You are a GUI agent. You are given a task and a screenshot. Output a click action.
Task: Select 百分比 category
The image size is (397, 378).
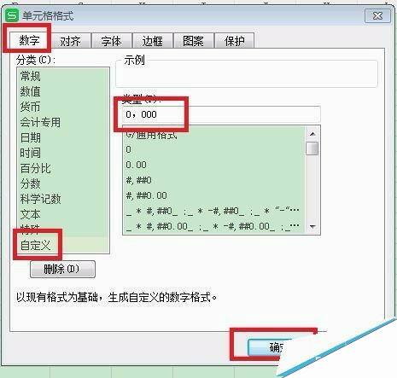coord(62,168)
